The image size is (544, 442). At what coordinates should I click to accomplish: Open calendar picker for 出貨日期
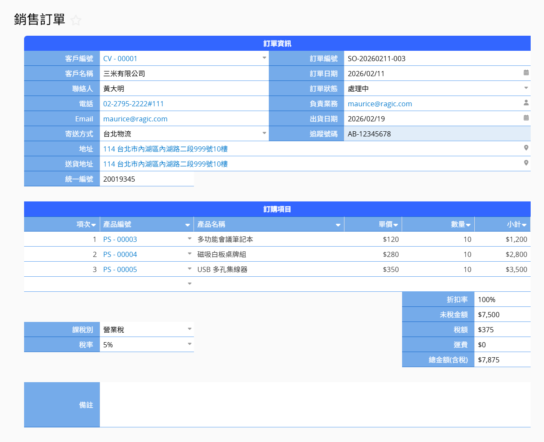(x=526, y=118)
